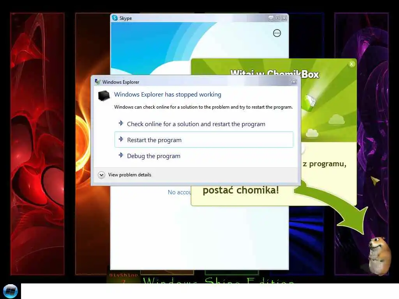
Task: Click the black Explorer program icon in dialog
Action: [x=104, y=96]
